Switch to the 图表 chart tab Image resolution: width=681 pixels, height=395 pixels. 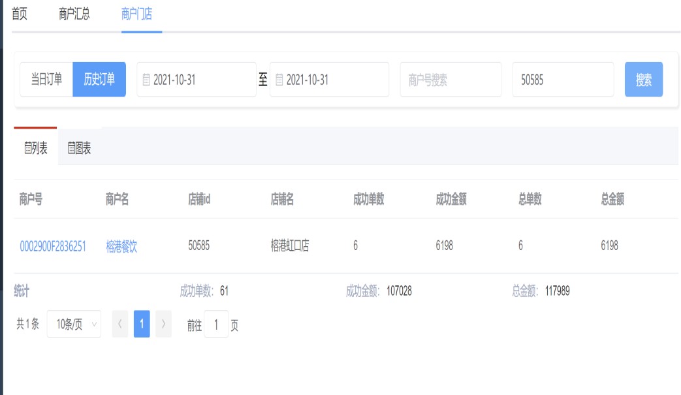(x=80, y=149)
